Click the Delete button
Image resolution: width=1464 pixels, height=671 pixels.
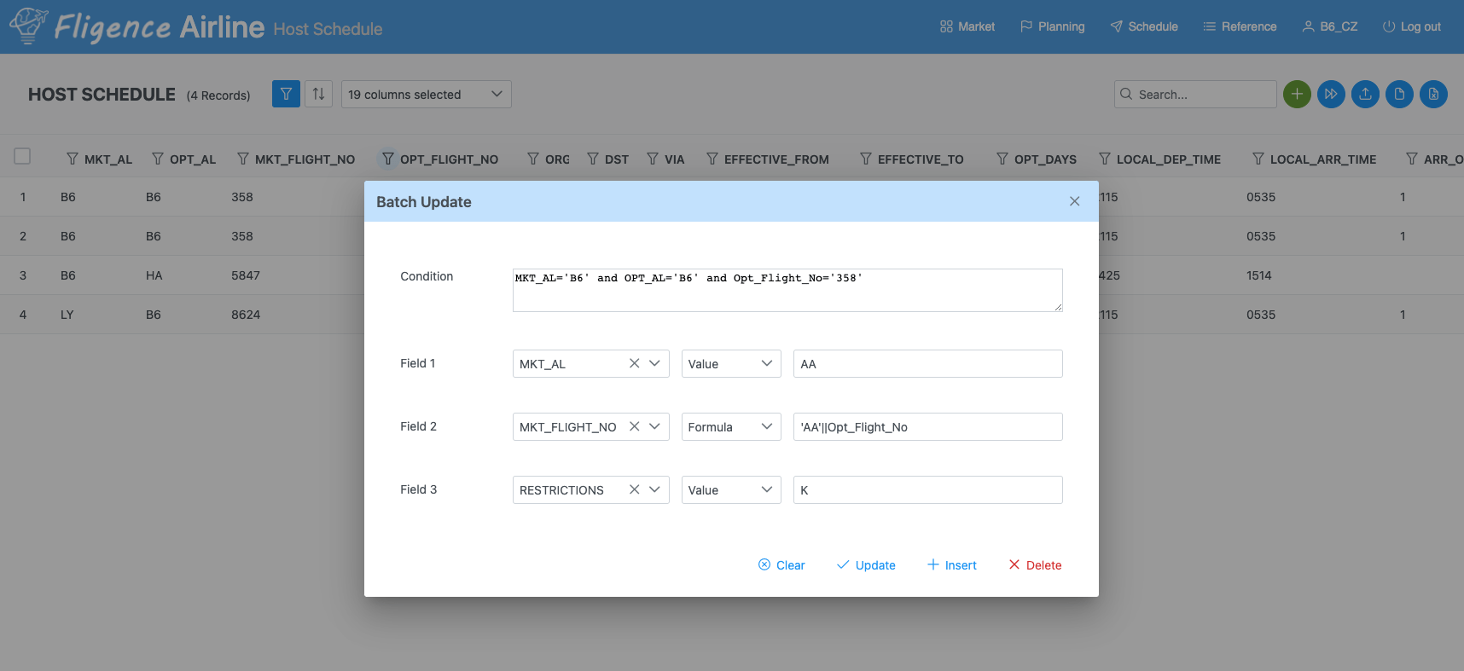pos(1035,564)
